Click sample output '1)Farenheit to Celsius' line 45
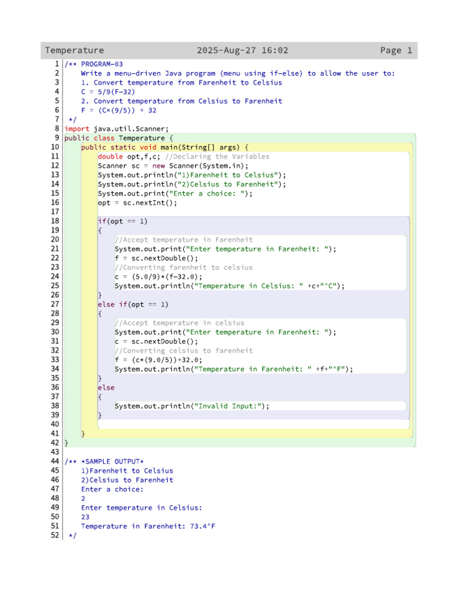The height and width of the screenshot is (610, 458). (127, 471)
